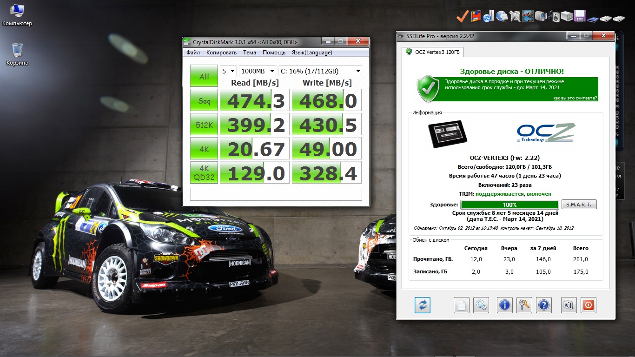Open the Файл menu in CrystalDiskMark

point(193,53)
